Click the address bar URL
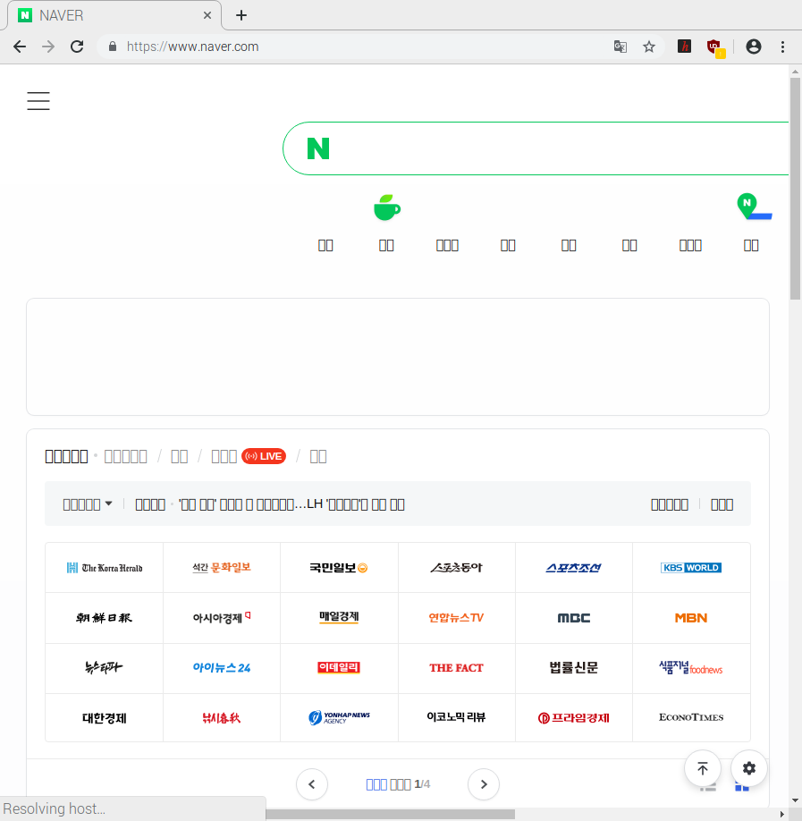The width and height of the screenshot is (802, 821). coord(192,47)
